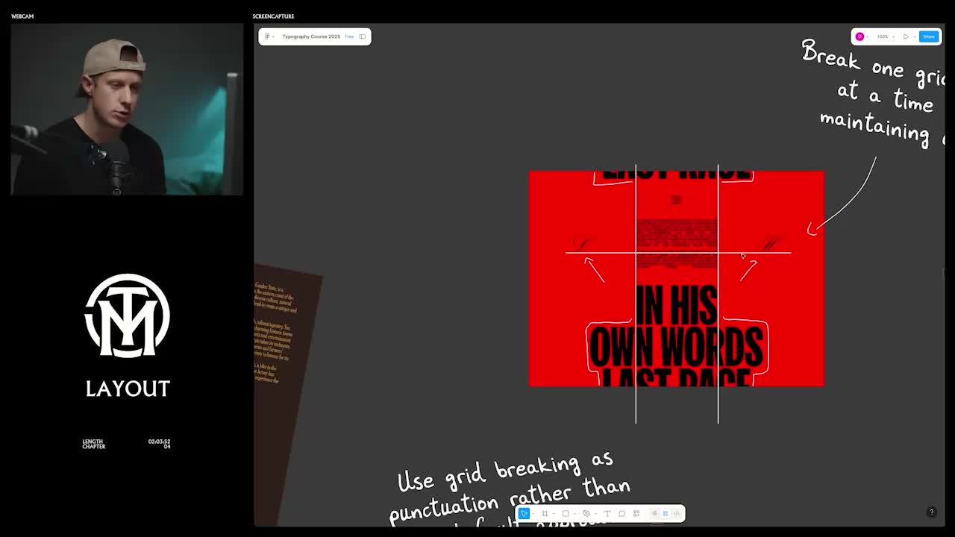This screenshot has width=955, height=537.
Task: Click the blue Share button
Action: click(x=929, y=37)
